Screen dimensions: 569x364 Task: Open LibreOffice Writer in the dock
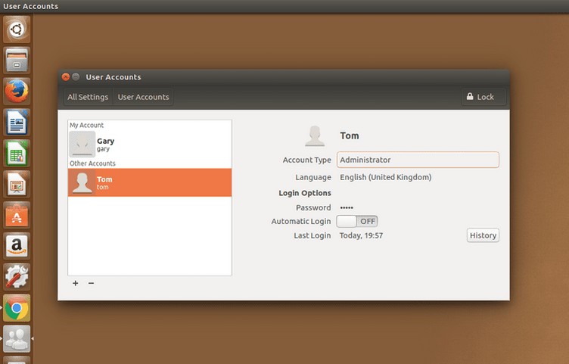coord(17,123)
